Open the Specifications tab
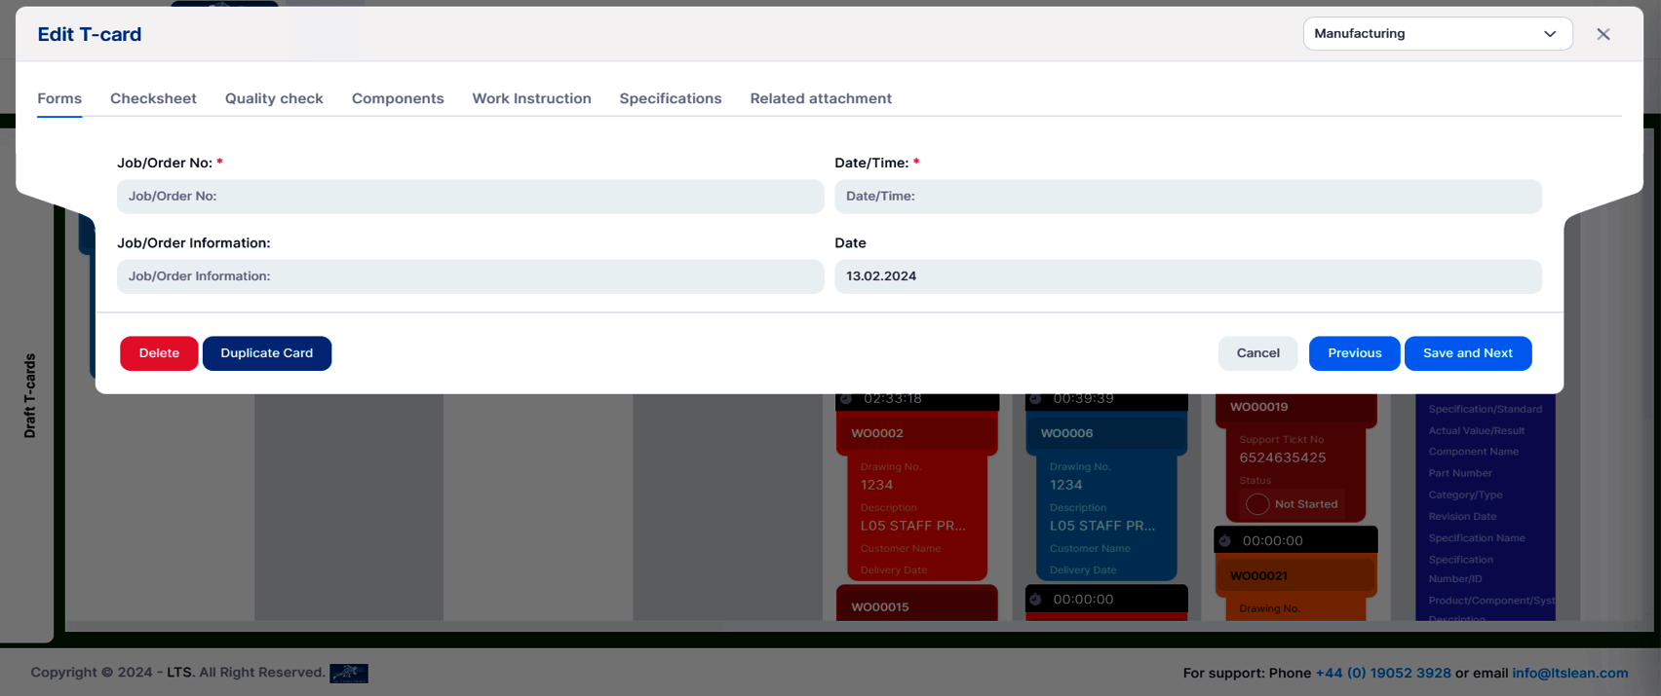 click(x=671, y=98)
